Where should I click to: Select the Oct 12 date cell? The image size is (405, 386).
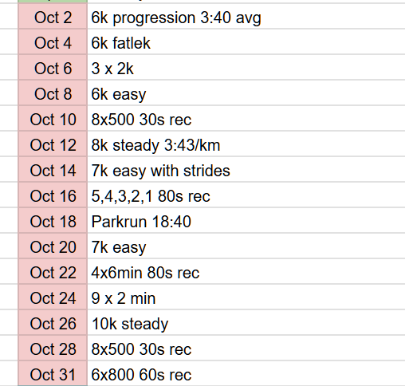click(53, 144)
